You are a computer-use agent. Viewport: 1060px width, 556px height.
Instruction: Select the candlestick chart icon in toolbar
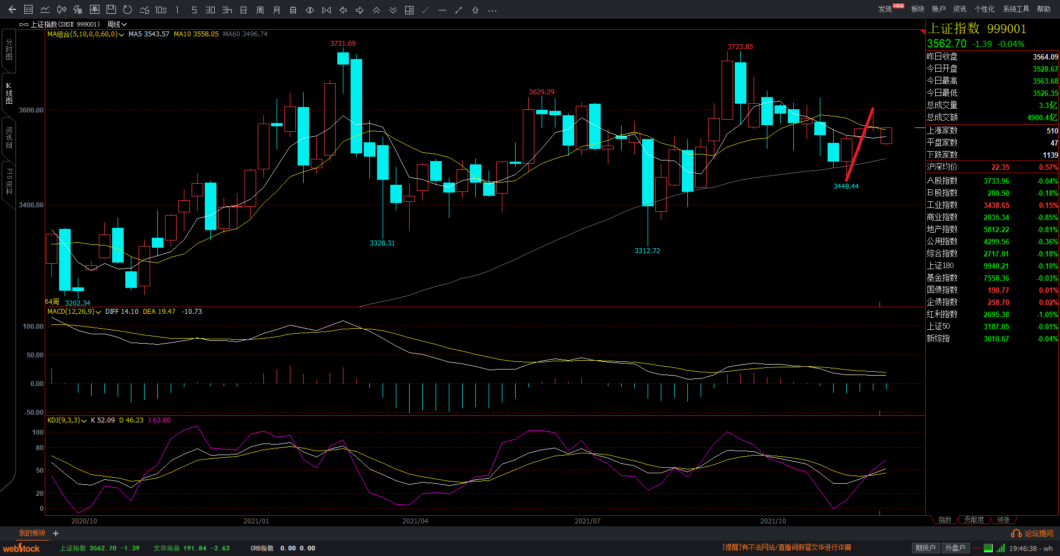click(62, 10)
